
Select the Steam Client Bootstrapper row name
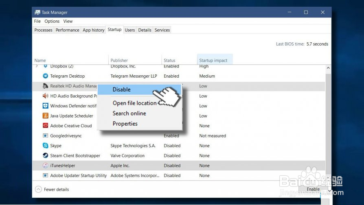75,156
